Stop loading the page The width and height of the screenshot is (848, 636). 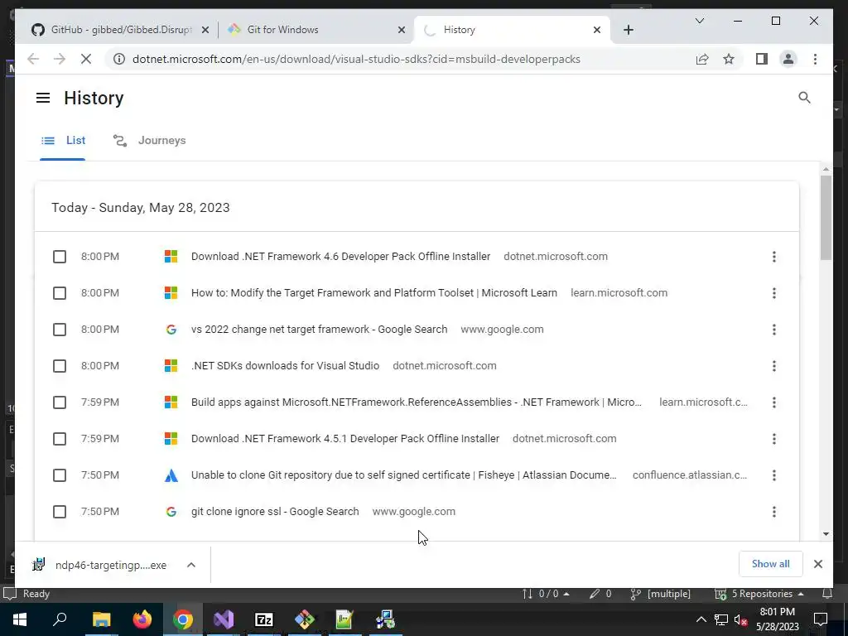click(86, 59)
